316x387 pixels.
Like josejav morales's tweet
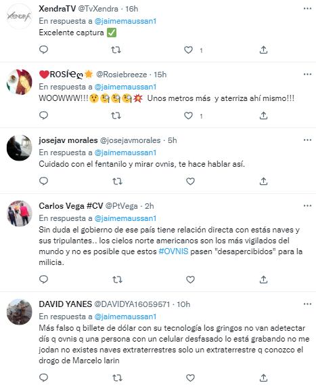(x=190, y=182)
